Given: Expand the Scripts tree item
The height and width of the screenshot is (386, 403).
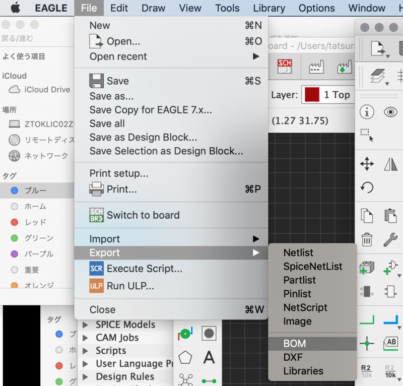Looking at the screenshot, I should click(85, 351).
